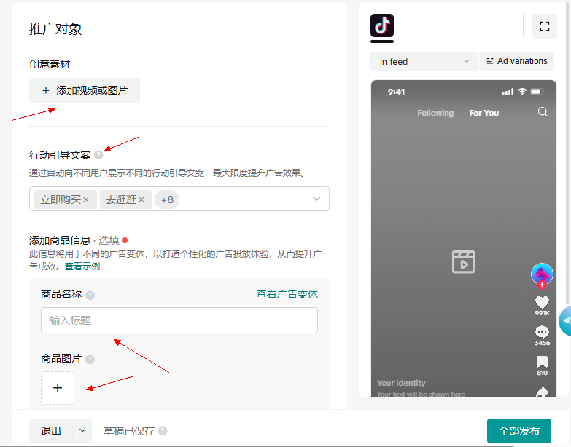Click the search icon in phone preview
This screenshot has height=447, width=571.
542,112
